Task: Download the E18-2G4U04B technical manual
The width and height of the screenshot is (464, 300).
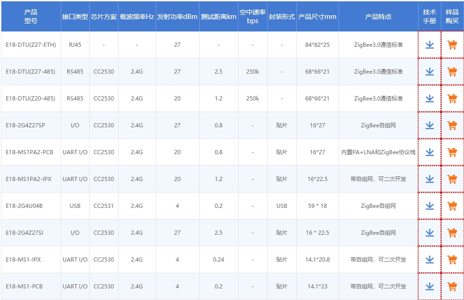Action: 429,206
